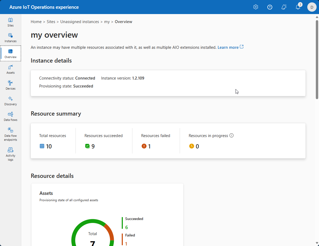Go to Home in the breadcrumb
The width and height of the screenshot is (319, 246).
[x=36, y=22]
